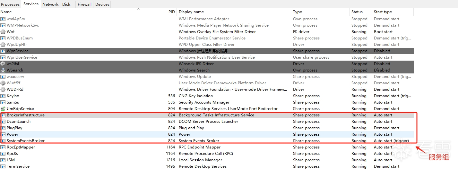The height and width of the screenshot is (169, 458).
Task: Click PID 1496 of TermService
Action: pos(170,166)
